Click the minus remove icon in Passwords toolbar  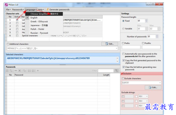point(16,71)
